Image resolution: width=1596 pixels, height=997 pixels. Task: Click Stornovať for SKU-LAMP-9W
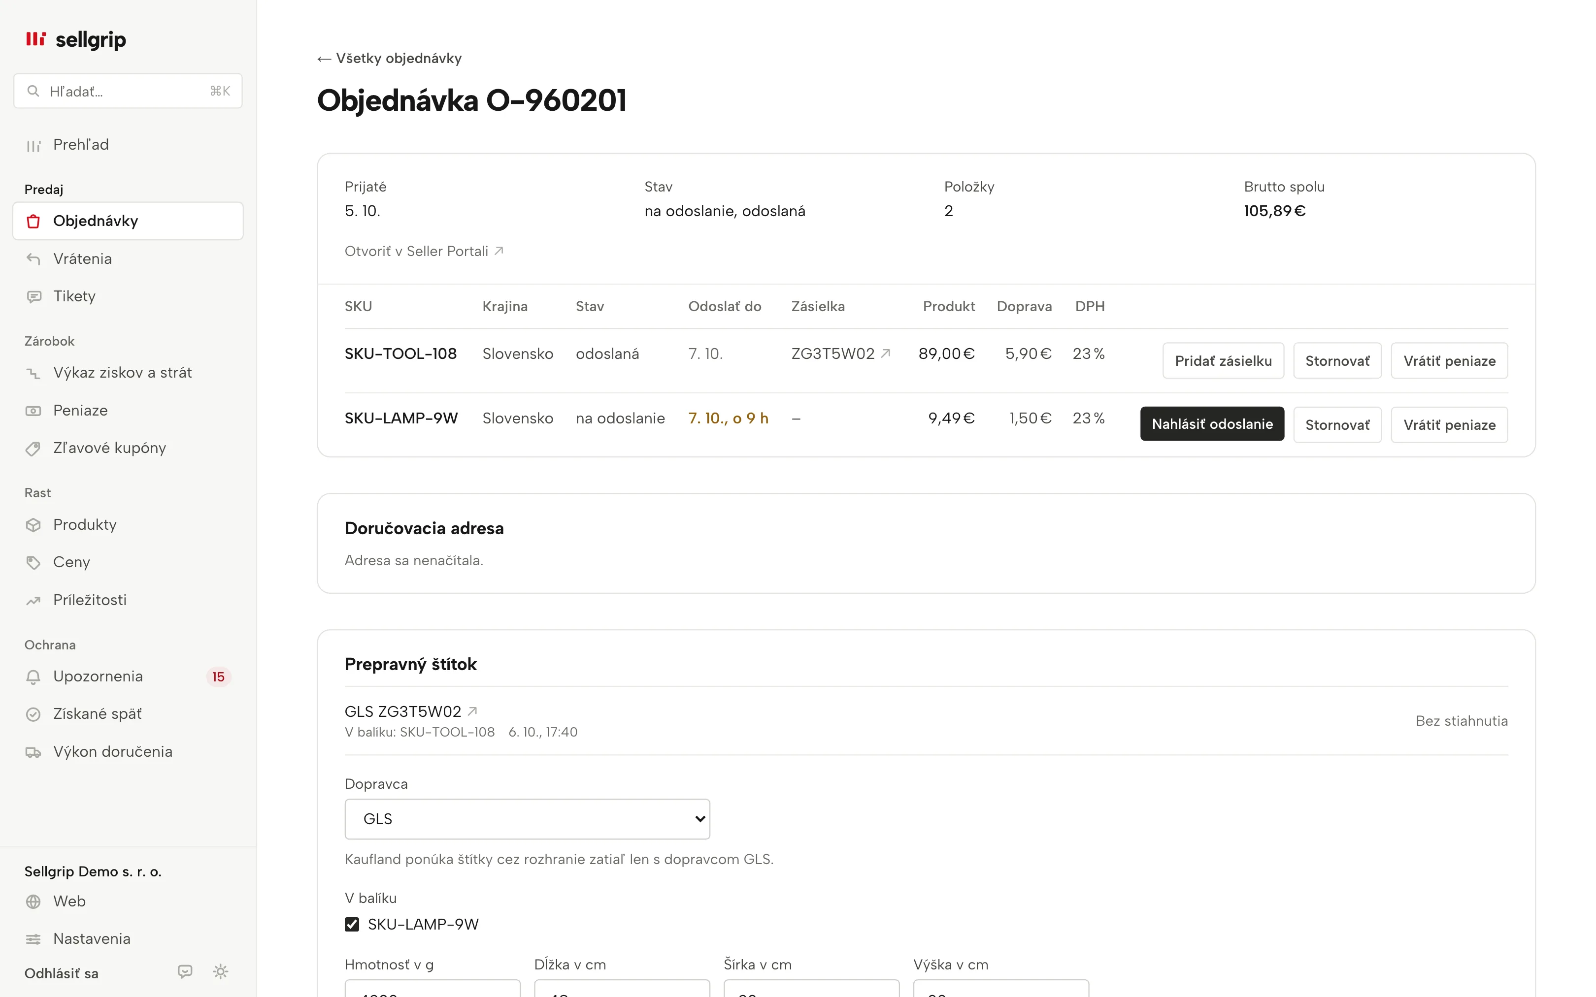[1337, 424]
